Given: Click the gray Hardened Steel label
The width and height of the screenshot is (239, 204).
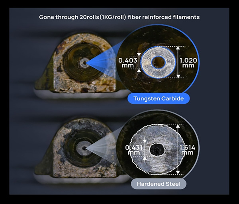Looking at the screenshot, I should (x=159, y=184).
